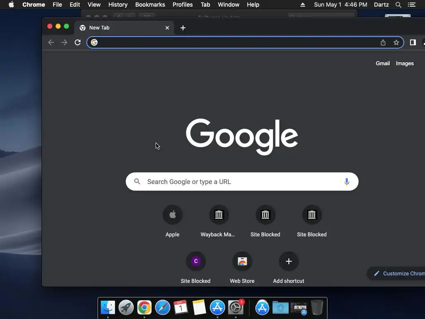
Task: Open the Window menu
Action: pos(229,5)
